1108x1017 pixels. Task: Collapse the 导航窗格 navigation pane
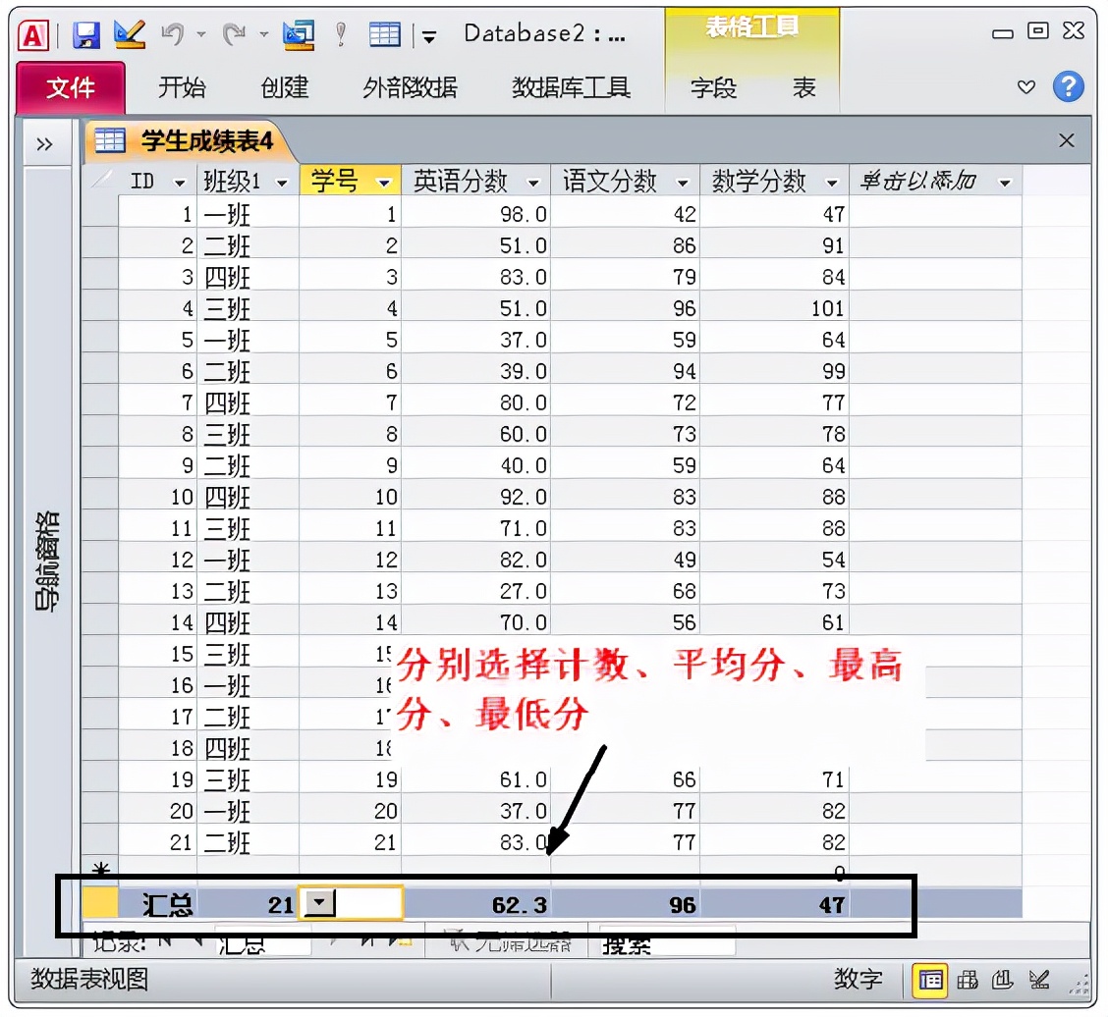44,142
